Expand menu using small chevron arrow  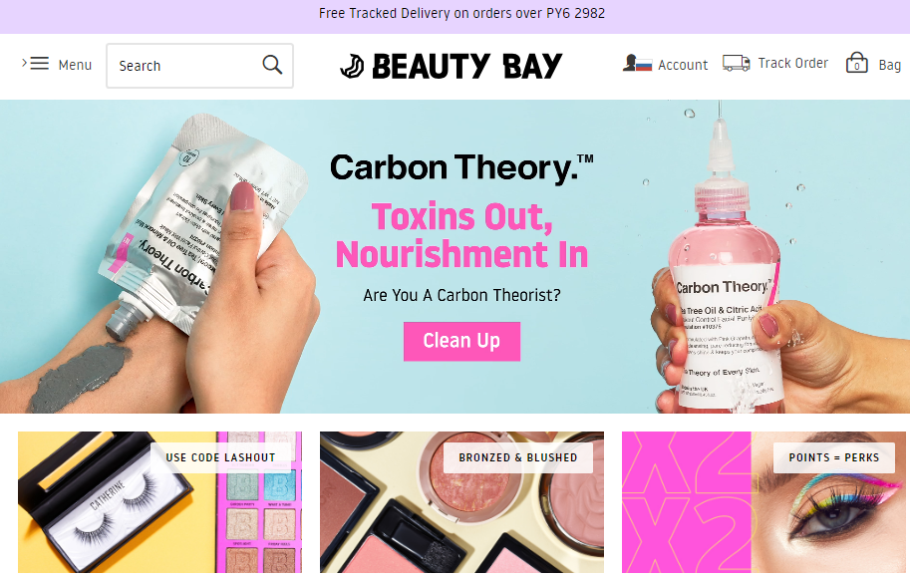point(24,62)
